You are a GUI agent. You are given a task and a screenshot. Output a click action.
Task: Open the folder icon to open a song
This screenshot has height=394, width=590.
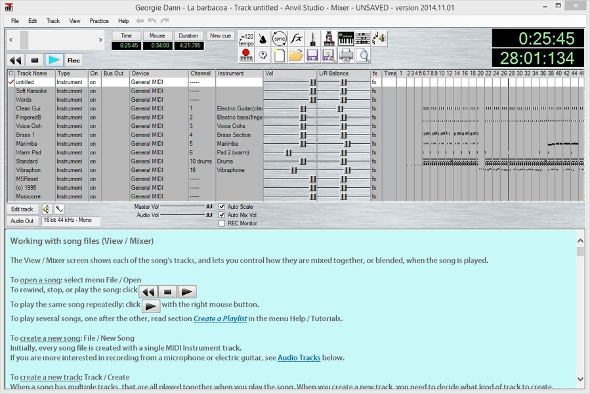(x=296, y=56)
